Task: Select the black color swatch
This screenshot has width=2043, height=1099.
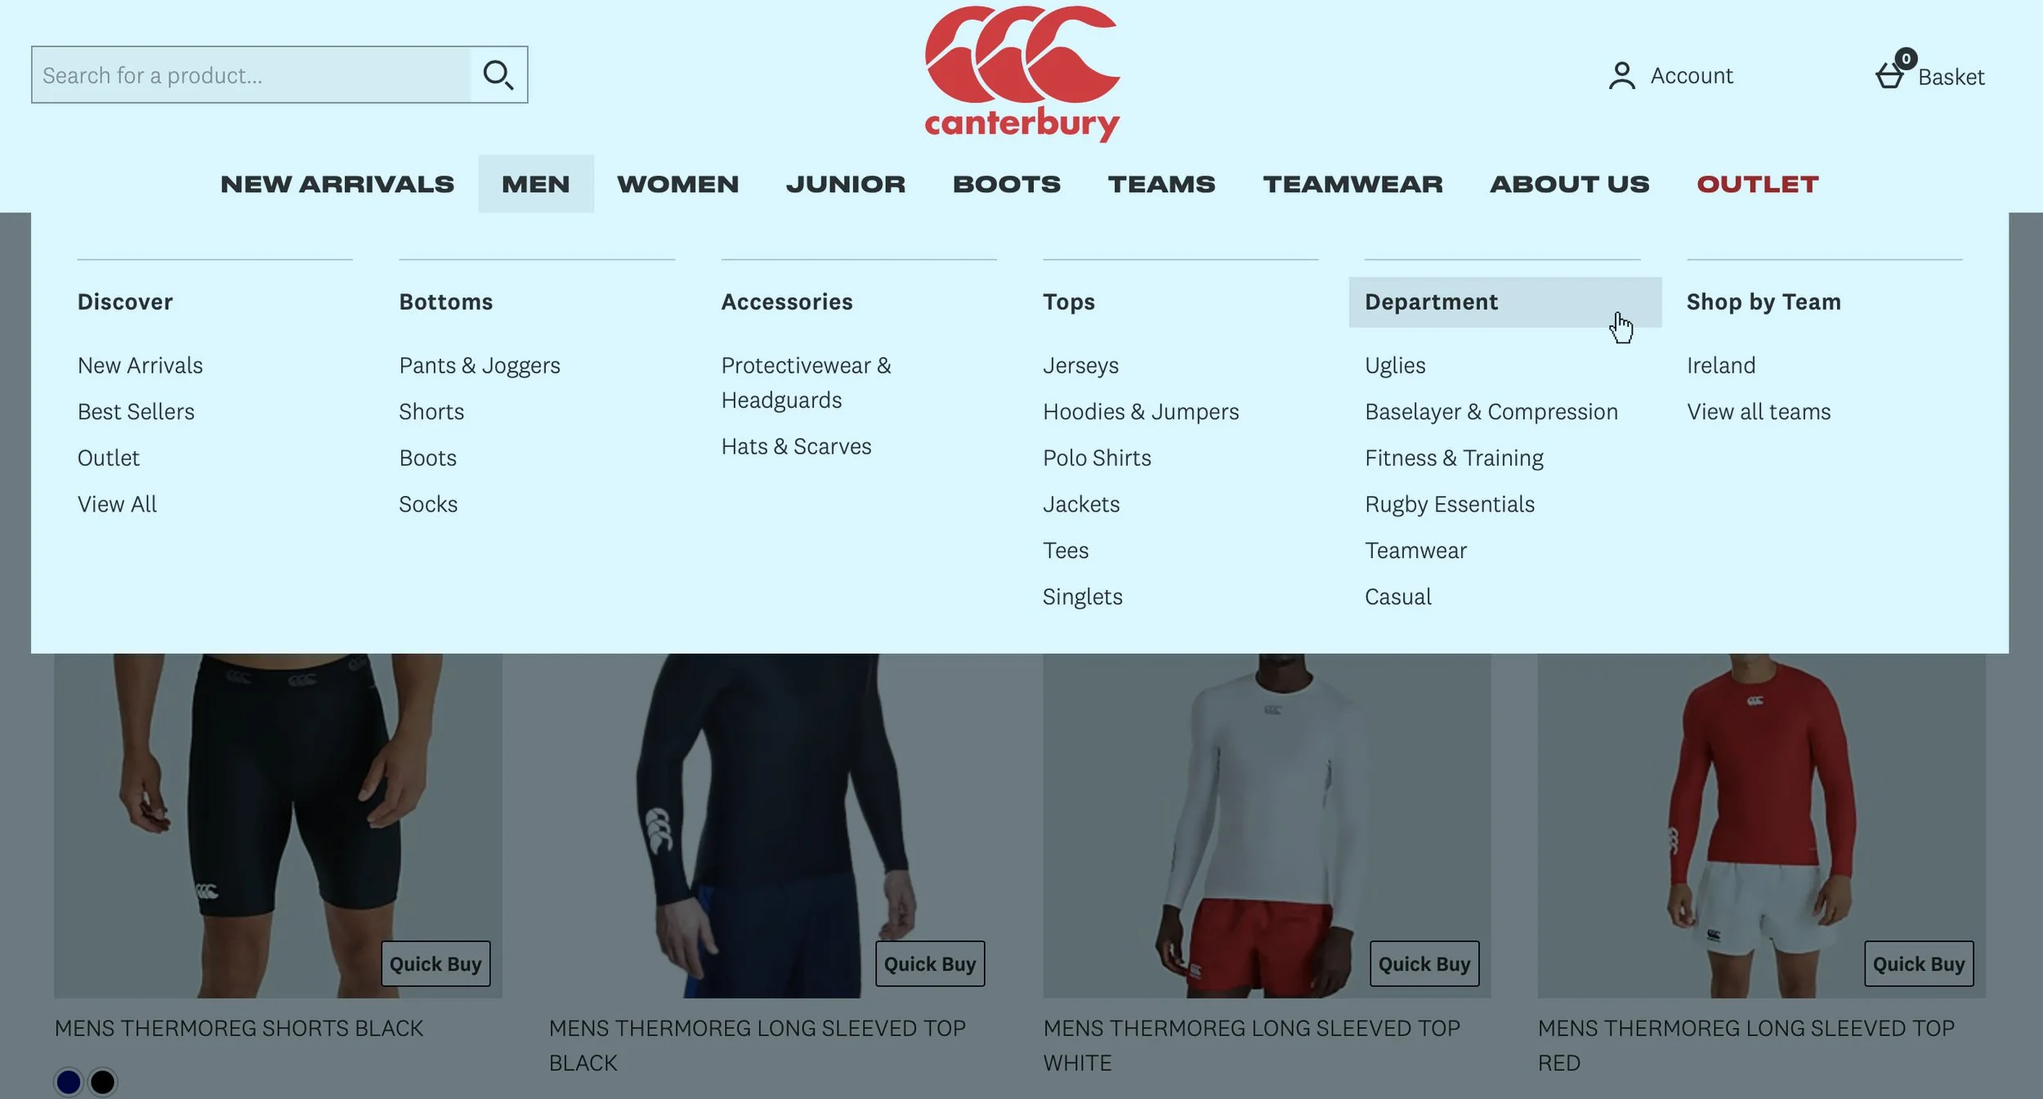Action: (103, 1082)
